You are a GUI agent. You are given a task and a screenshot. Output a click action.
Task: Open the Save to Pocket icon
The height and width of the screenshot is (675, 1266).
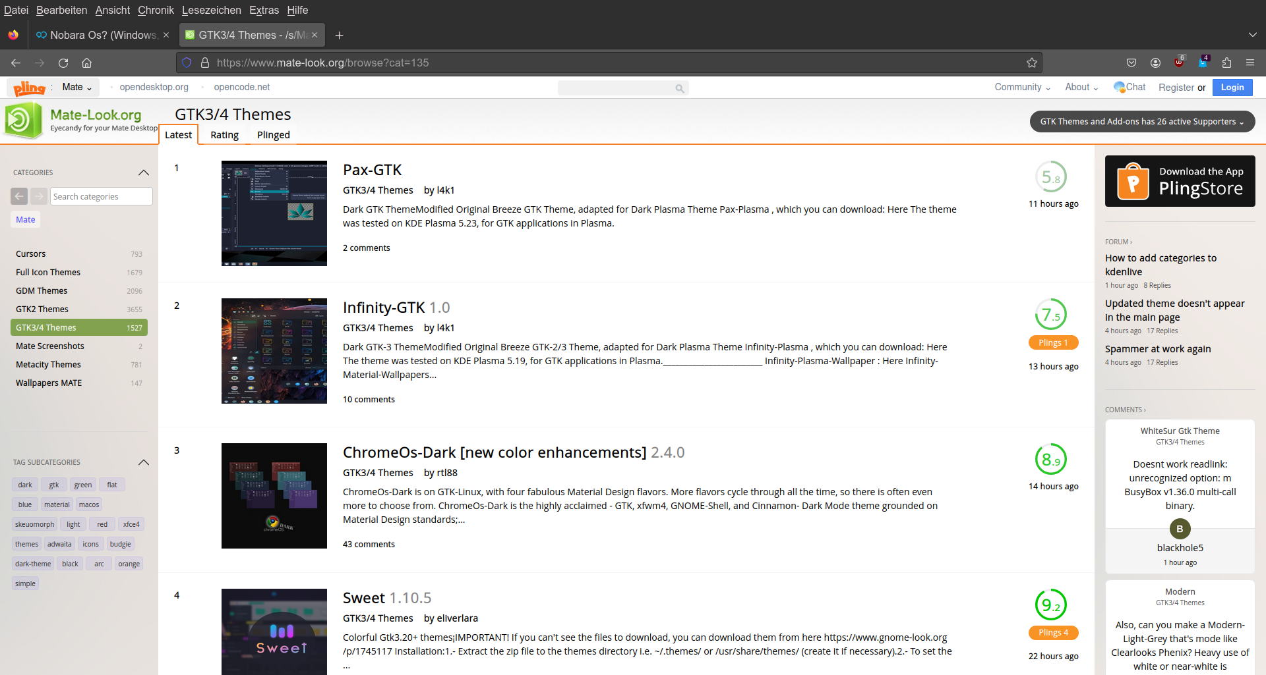point(1131,63)
